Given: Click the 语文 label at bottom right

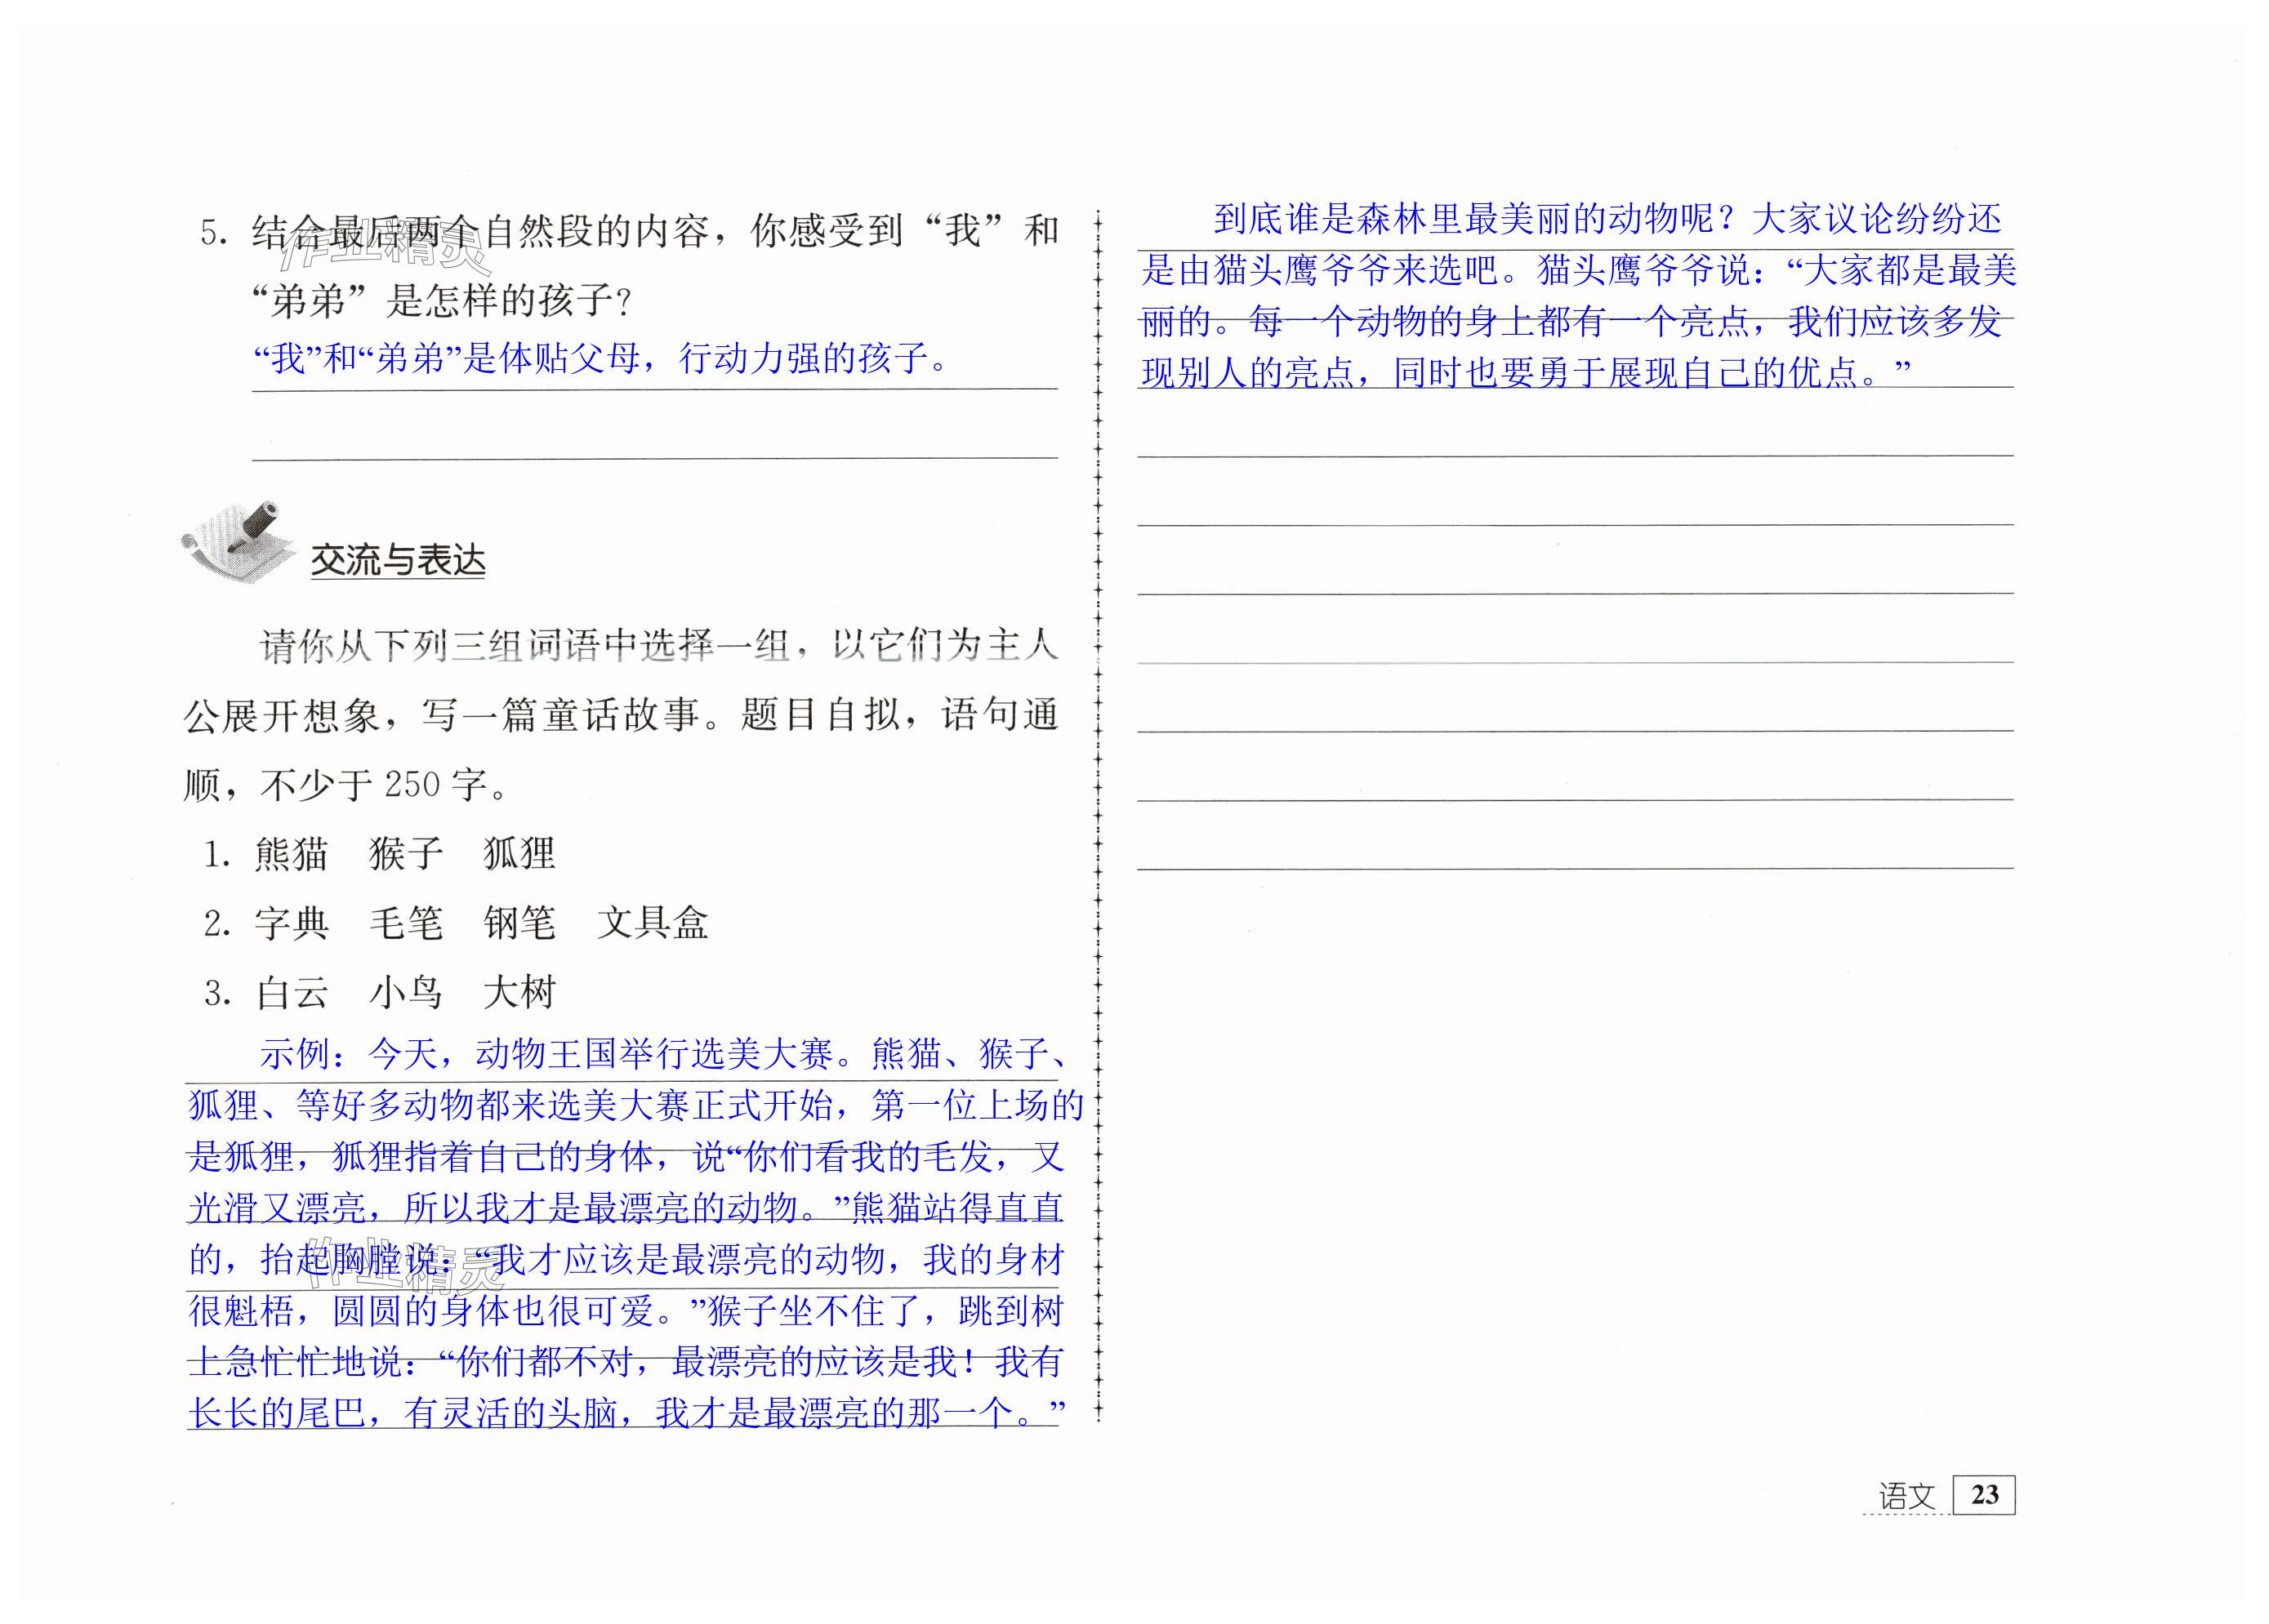Looking at the screenshot, I should (x=1906, y=1497).
